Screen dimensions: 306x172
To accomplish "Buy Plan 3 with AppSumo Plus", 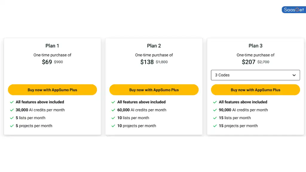I will pyautogui.click(x=255, y=90).
